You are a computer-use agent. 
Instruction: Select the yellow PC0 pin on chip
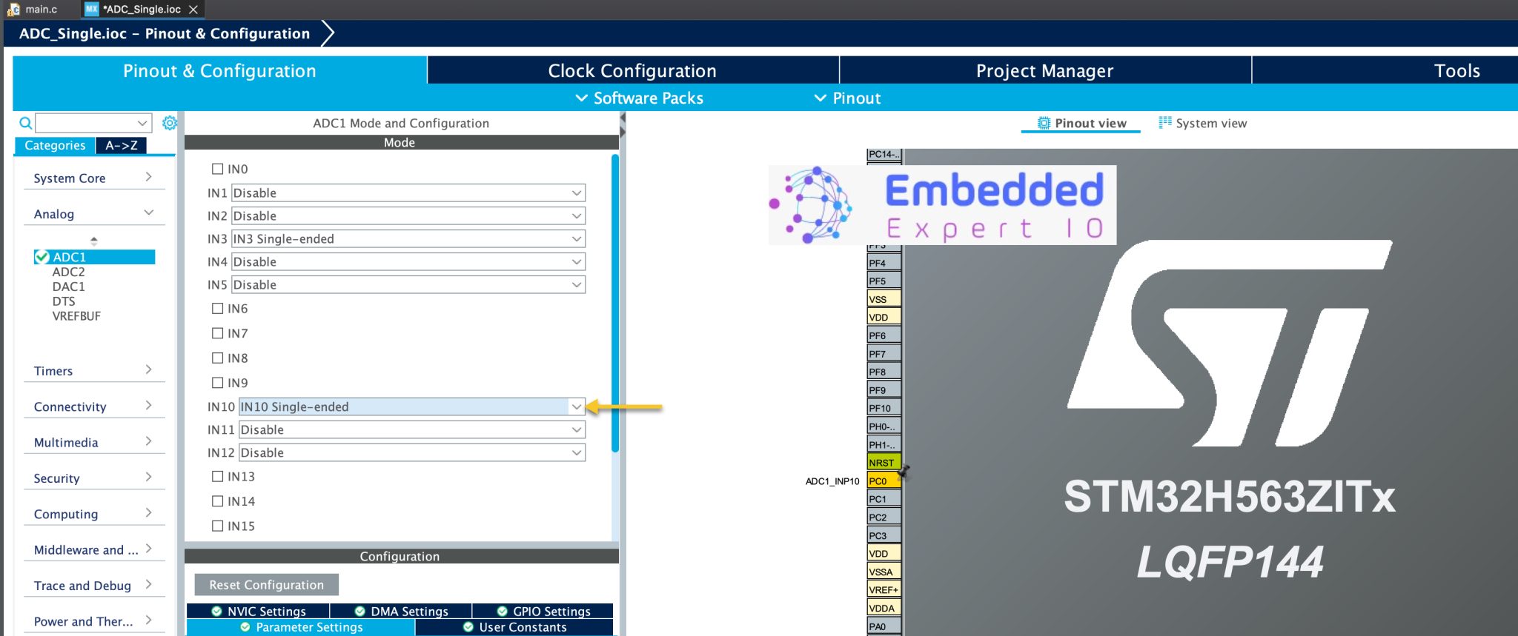pos(883,481)
